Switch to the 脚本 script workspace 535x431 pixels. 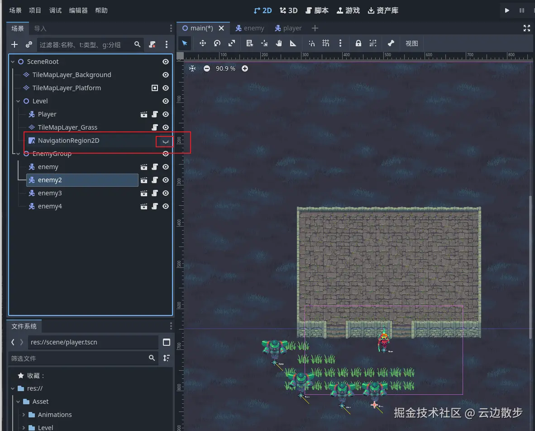tap(317, 10)
